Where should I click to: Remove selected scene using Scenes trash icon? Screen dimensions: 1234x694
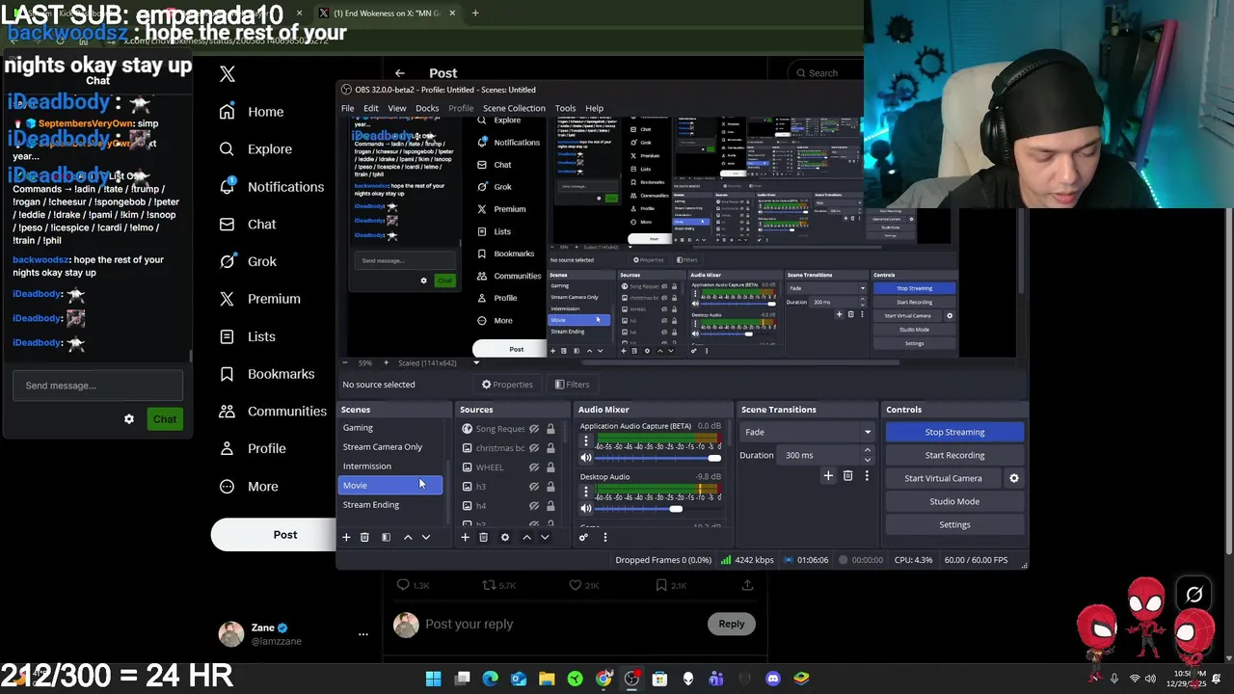coord(364,537)
